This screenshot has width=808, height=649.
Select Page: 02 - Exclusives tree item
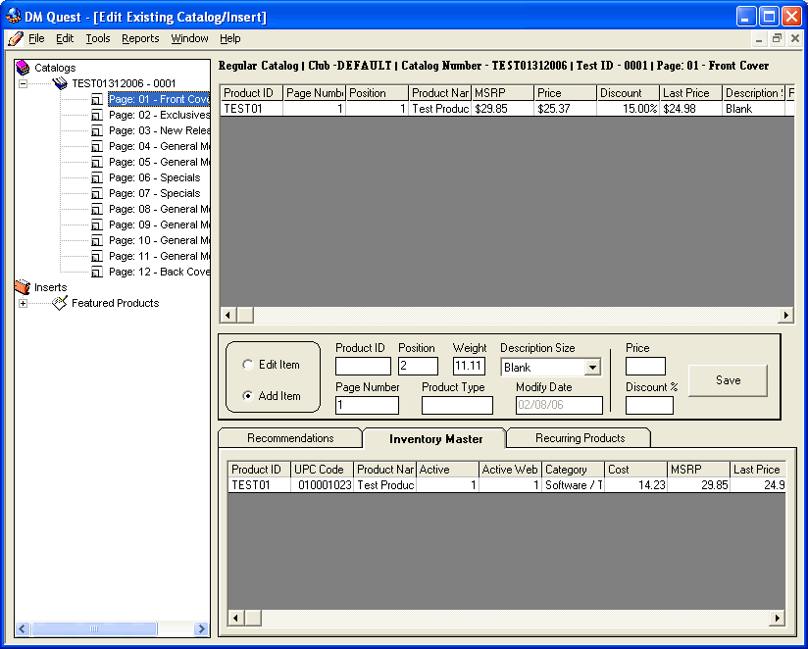(x=159, y=115)
